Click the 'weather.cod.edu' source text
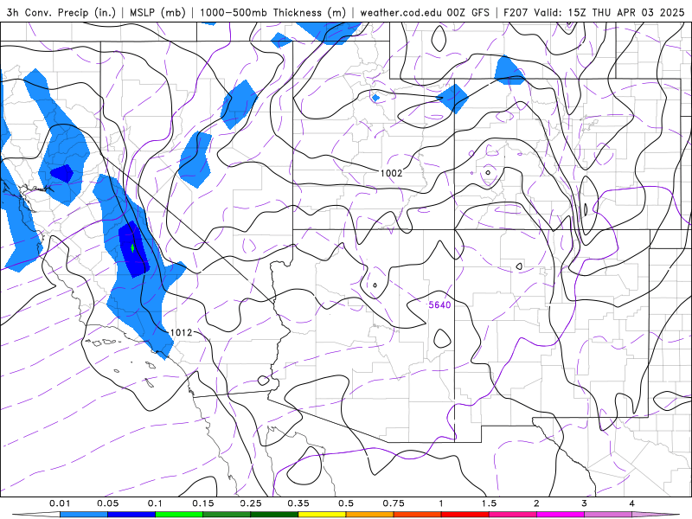Image resolution: width=692 pixels, height=519 pixels. click(400, 12)
